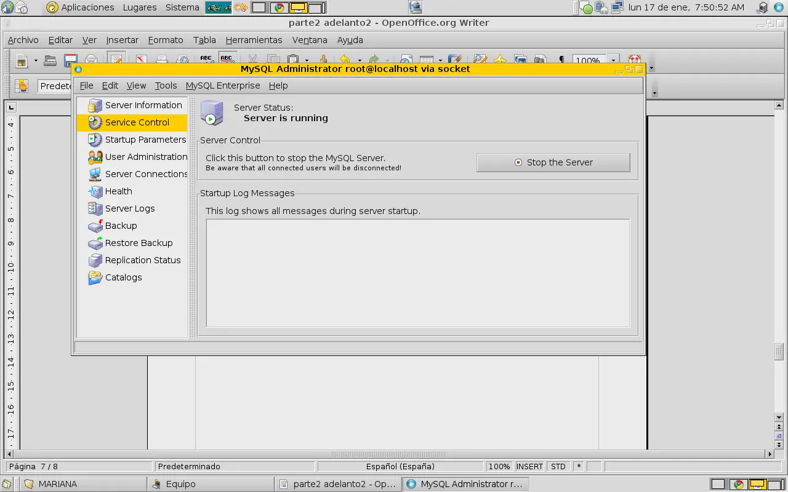Open the Tabla menu in Writer
The image size is (788, 492).
tap(204, 40)
